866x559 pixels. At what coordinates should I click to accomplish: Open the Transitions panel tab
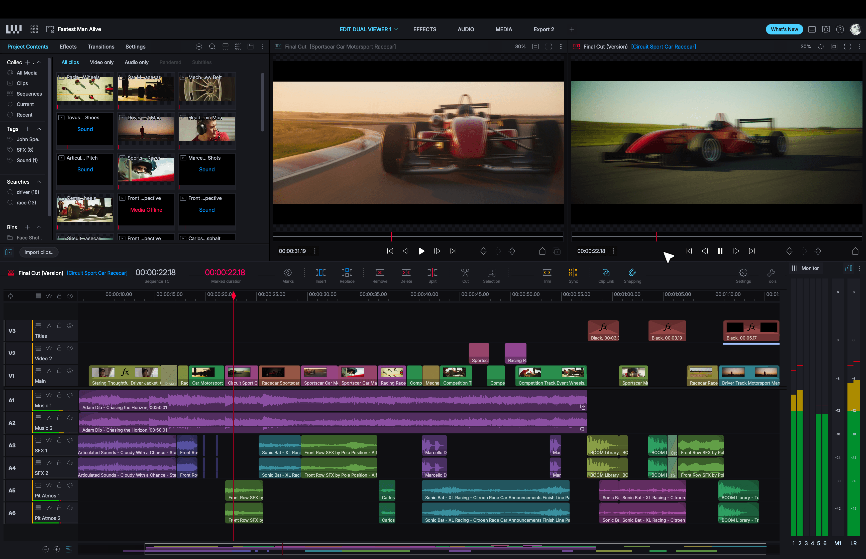101,47
